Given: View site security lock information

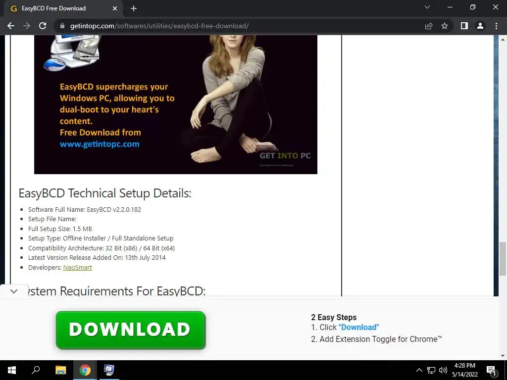Looking at the screenshot, I should (x=62, y=26).
